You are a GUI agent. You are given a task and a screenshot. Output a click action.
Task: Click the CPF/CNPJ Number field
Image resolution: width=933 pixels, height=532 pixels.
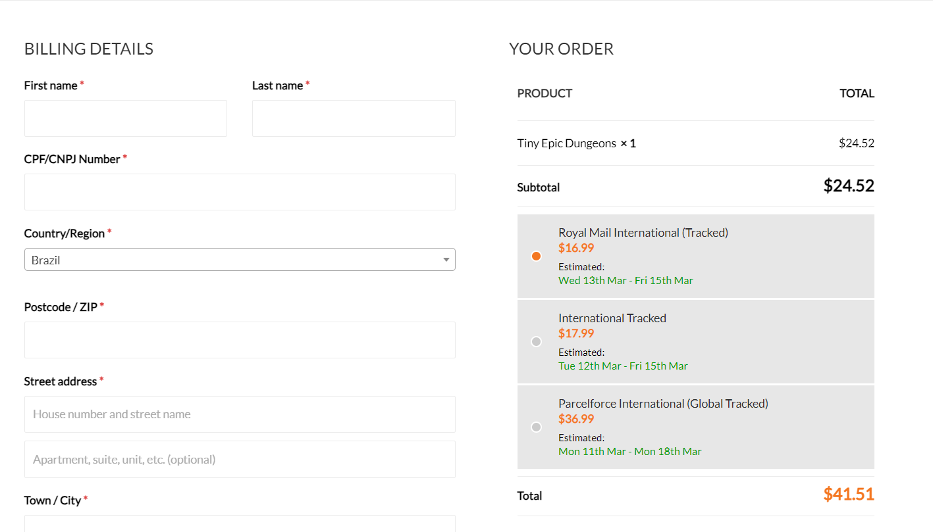coord(239,192)
